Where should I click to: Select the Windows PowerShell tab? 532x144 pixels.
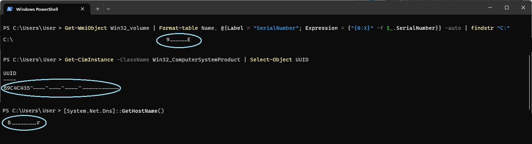coord(40,9)
